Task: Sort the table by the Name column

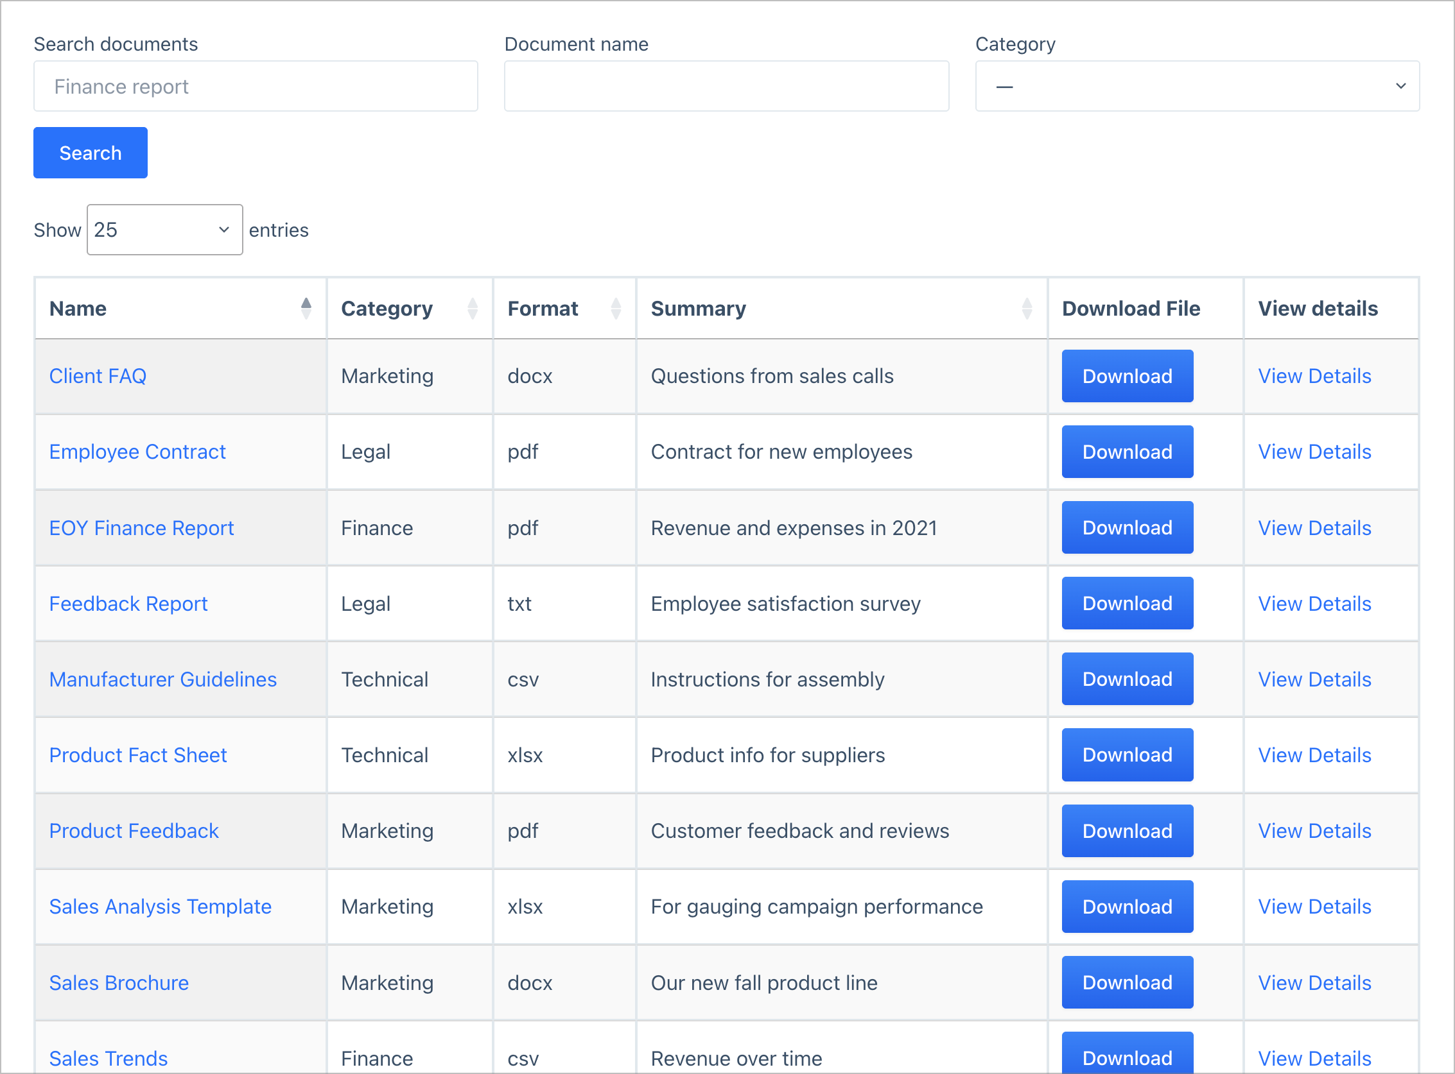Action: 306,308
